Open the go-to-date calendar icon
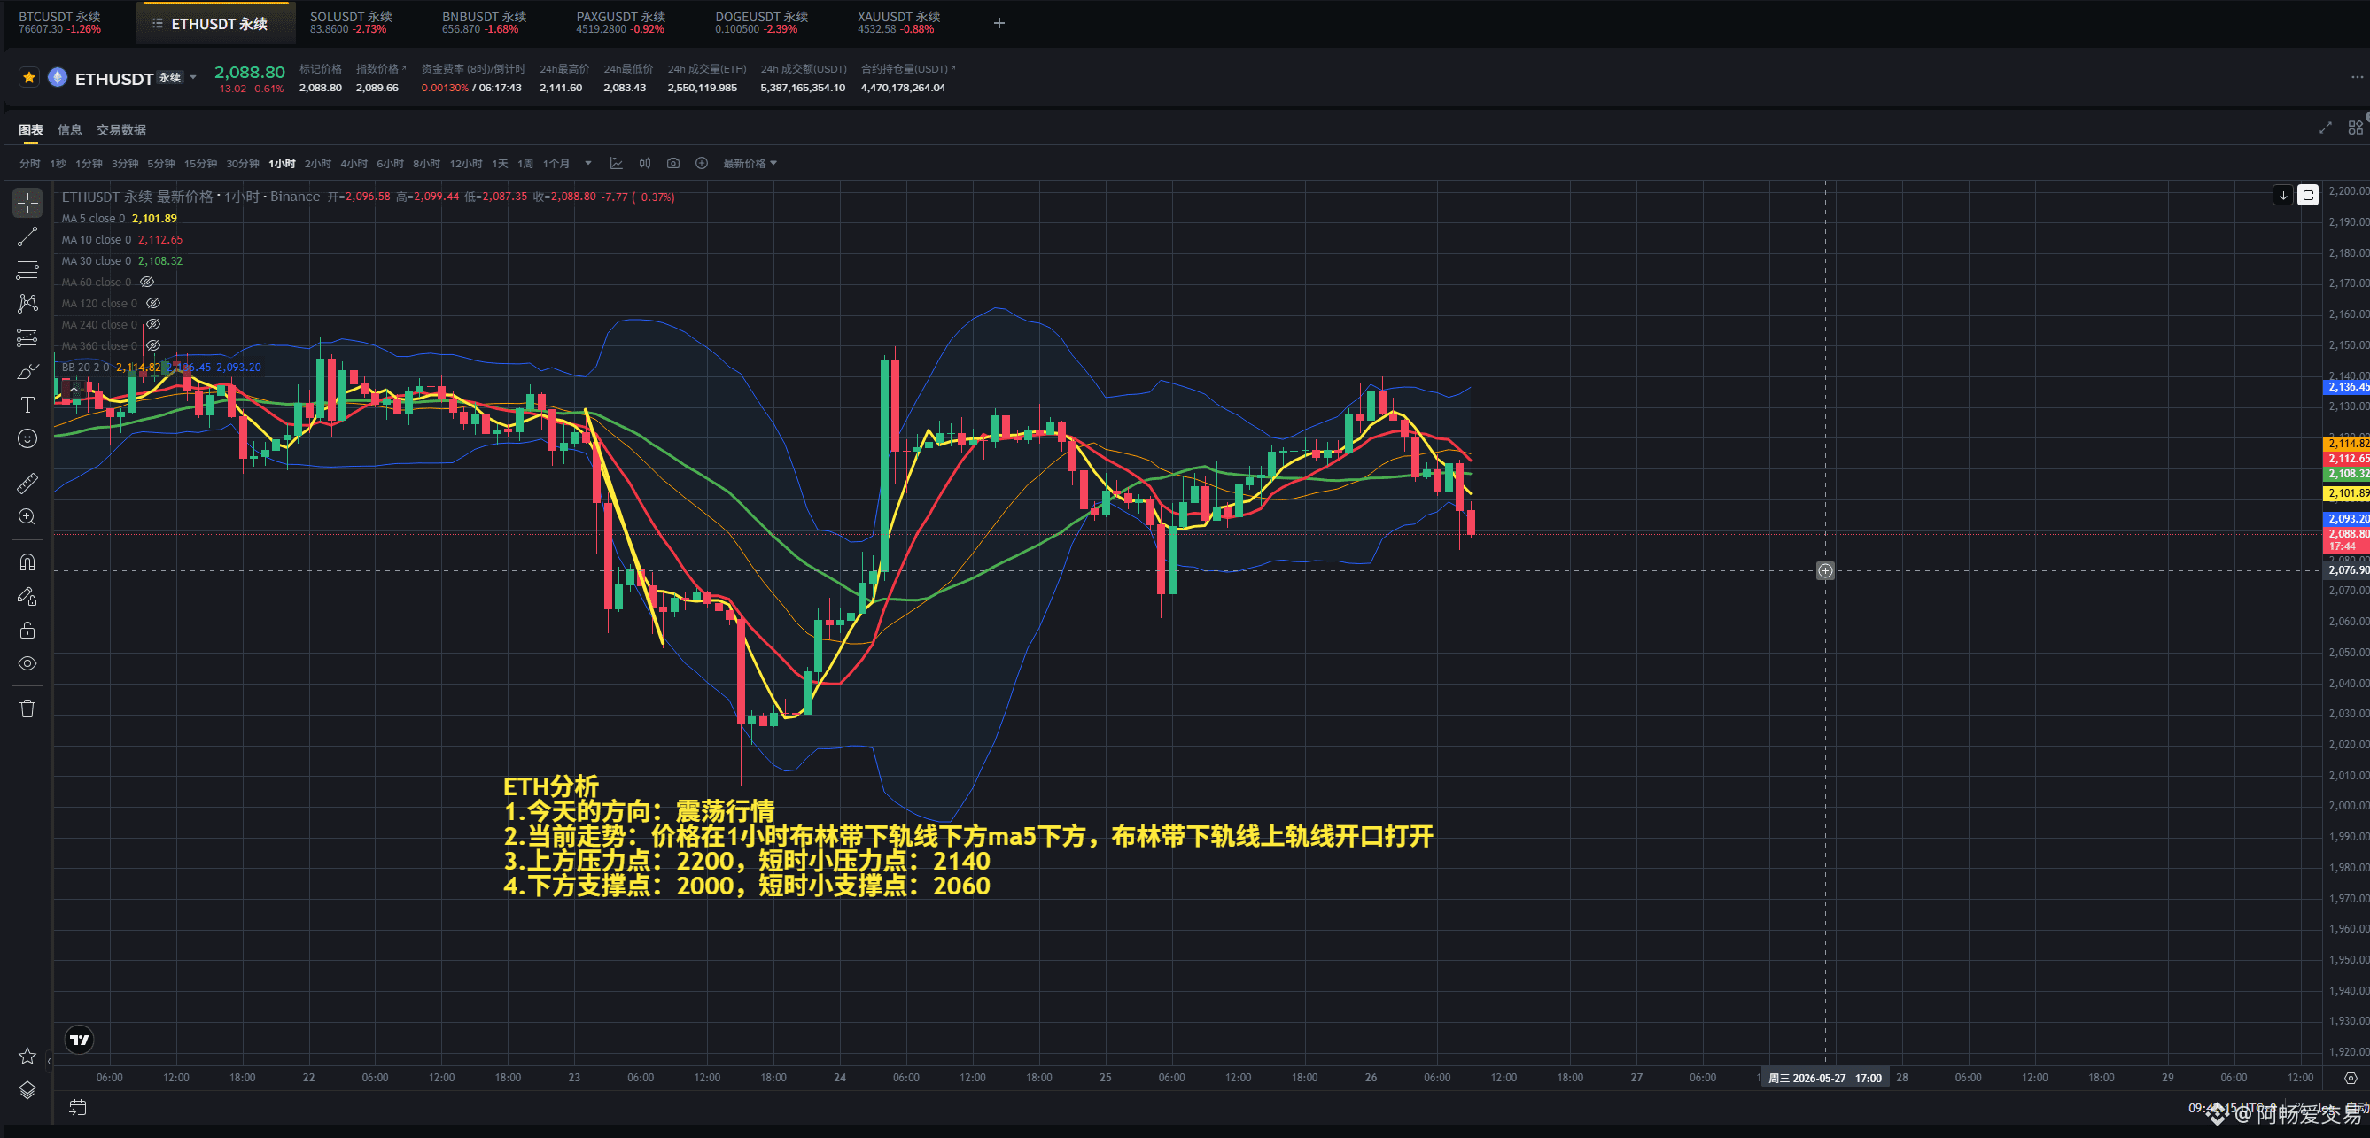The width and height of the screenshot is (2370, 1138). click(x=77, y=1108)
